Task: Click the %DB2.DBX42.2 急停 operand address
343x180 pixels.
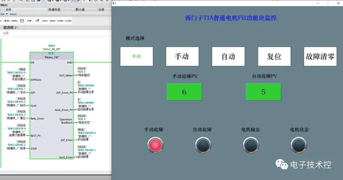Action: [x=17, y=145]
